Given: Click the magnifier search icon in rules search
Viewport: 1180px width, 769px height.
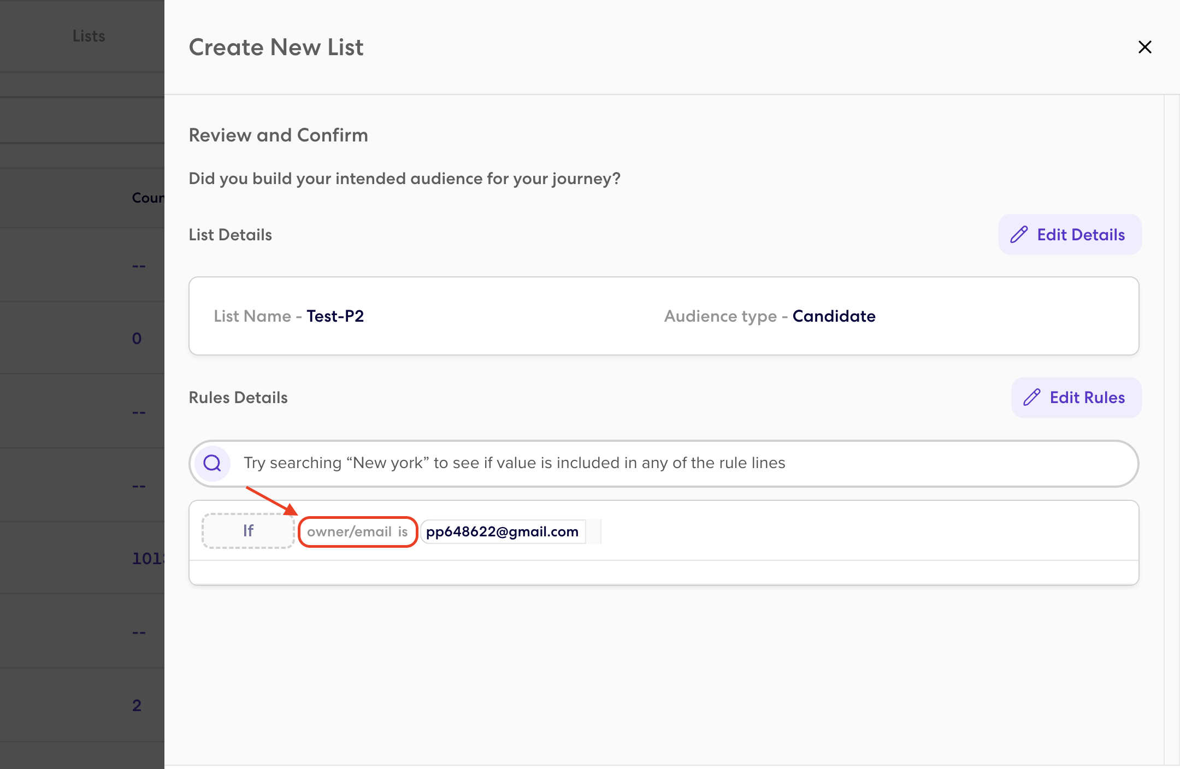Looking at the screenshot, I should [212, 463].
